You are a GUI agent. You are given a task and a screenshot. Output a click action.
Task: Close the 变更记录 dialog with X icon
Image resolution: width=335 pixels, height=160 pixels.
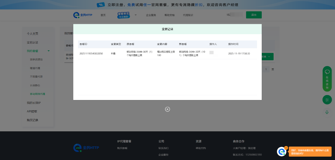pyautogui.click(x=167, y=109)
